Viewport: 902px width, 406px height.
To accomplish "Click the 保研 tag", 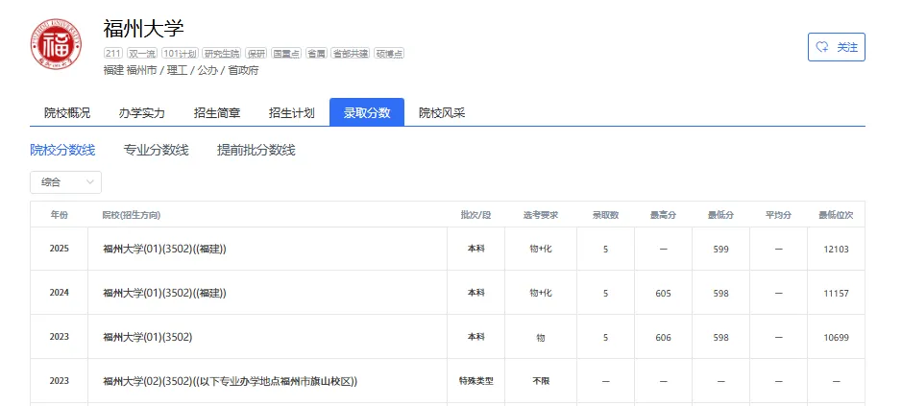I will coord(256,54).
